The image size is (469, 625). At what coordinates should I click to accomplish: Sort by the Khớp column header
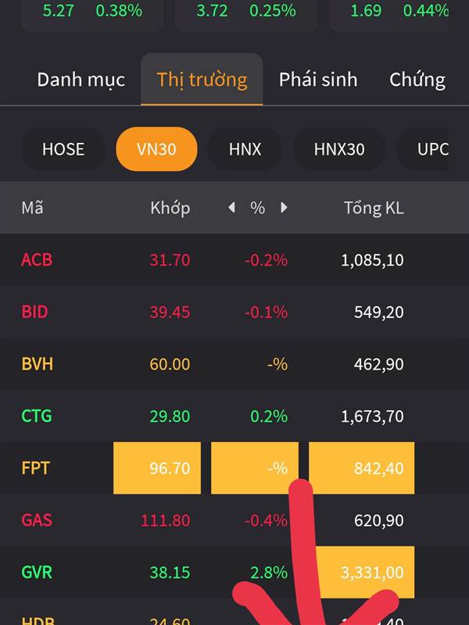(170, 208)
